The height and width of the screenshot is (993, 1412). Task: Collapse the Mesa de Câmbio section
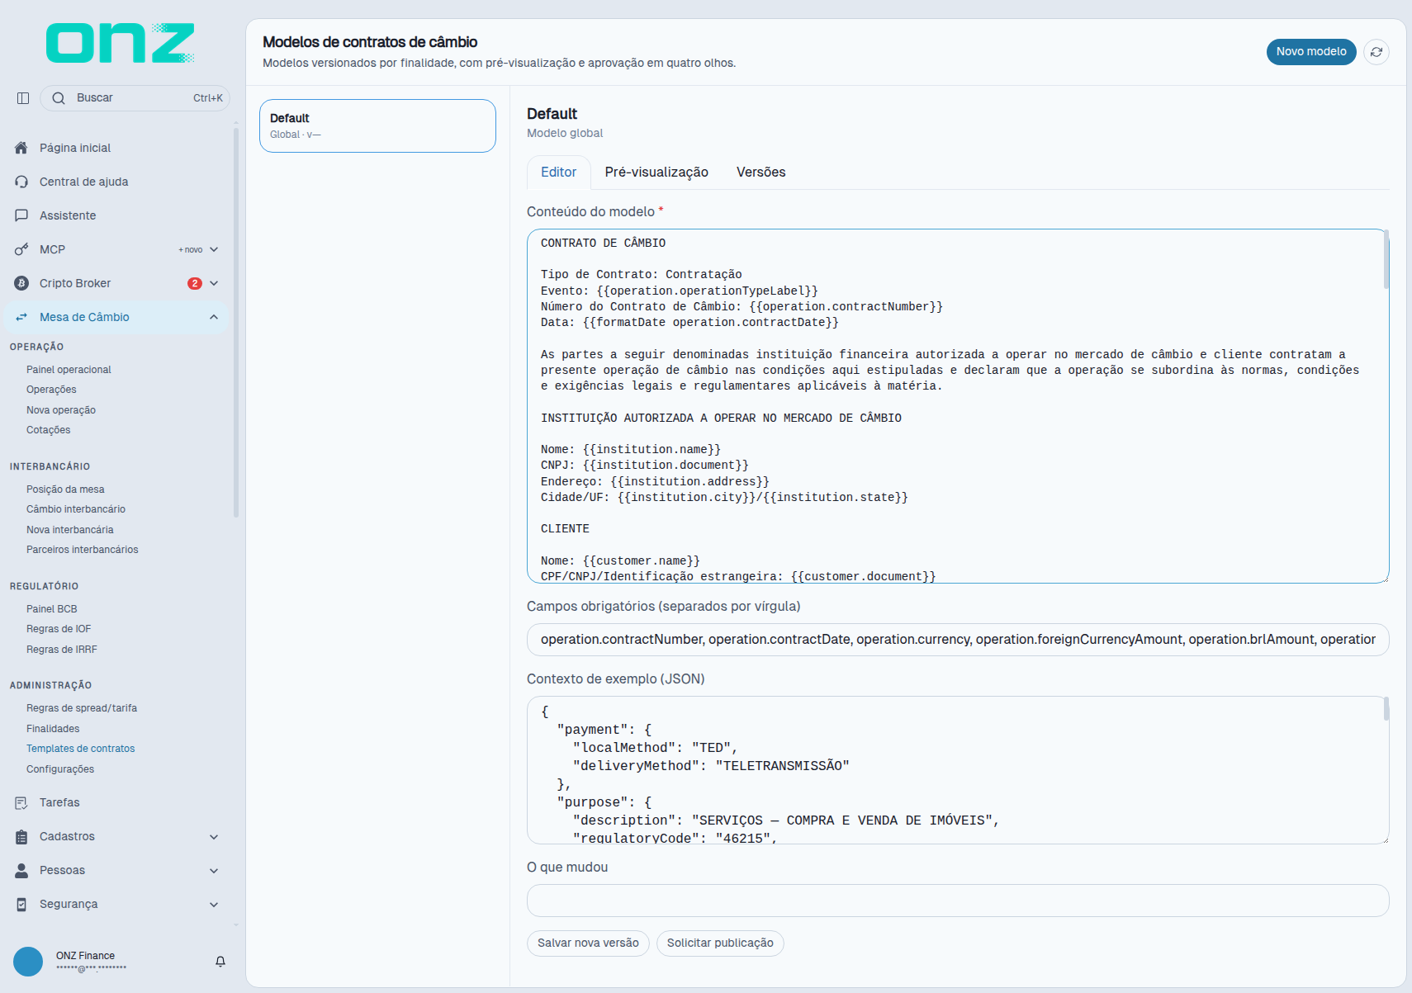tap(214, 317)
